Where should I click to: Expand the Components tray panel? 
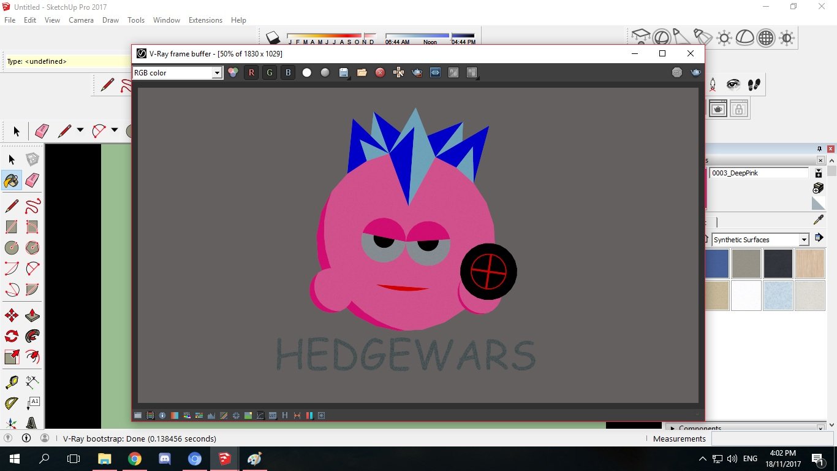[x=672, y=428]
